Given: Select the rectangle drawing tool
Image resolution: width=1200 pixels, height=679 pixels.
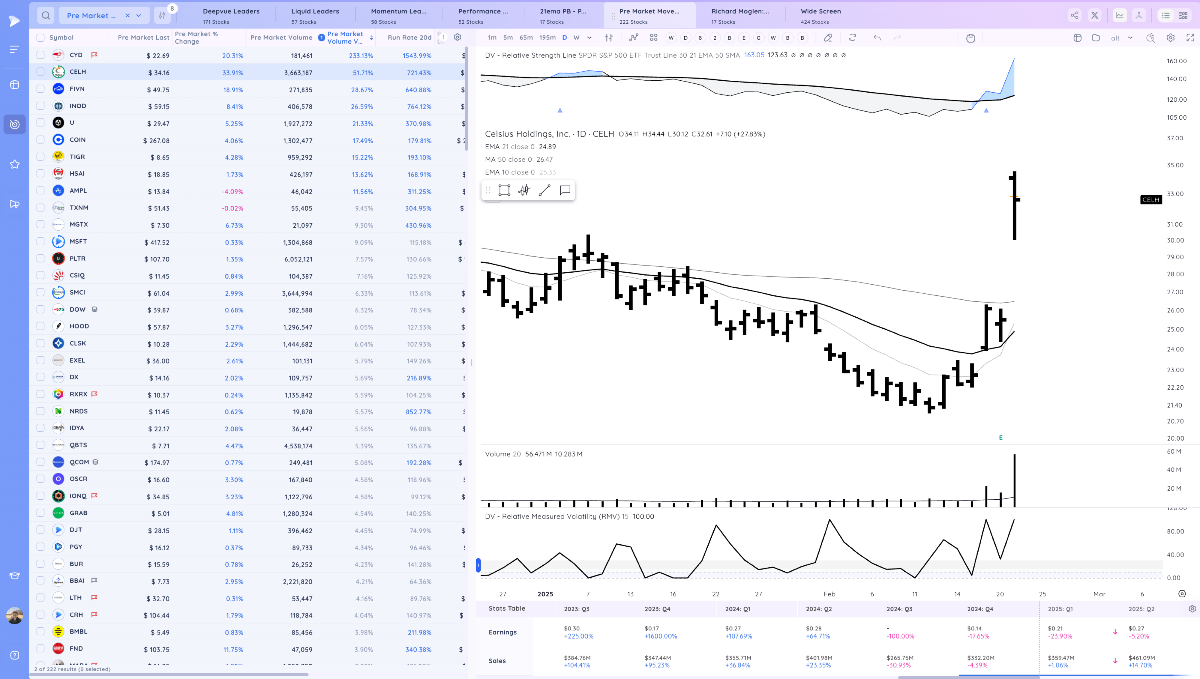Looking at the screenshot, I should point(504,190).
